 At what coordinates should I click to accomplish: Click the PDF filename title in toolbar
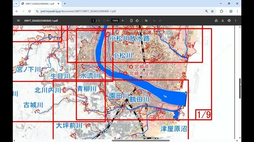point(41,21)
